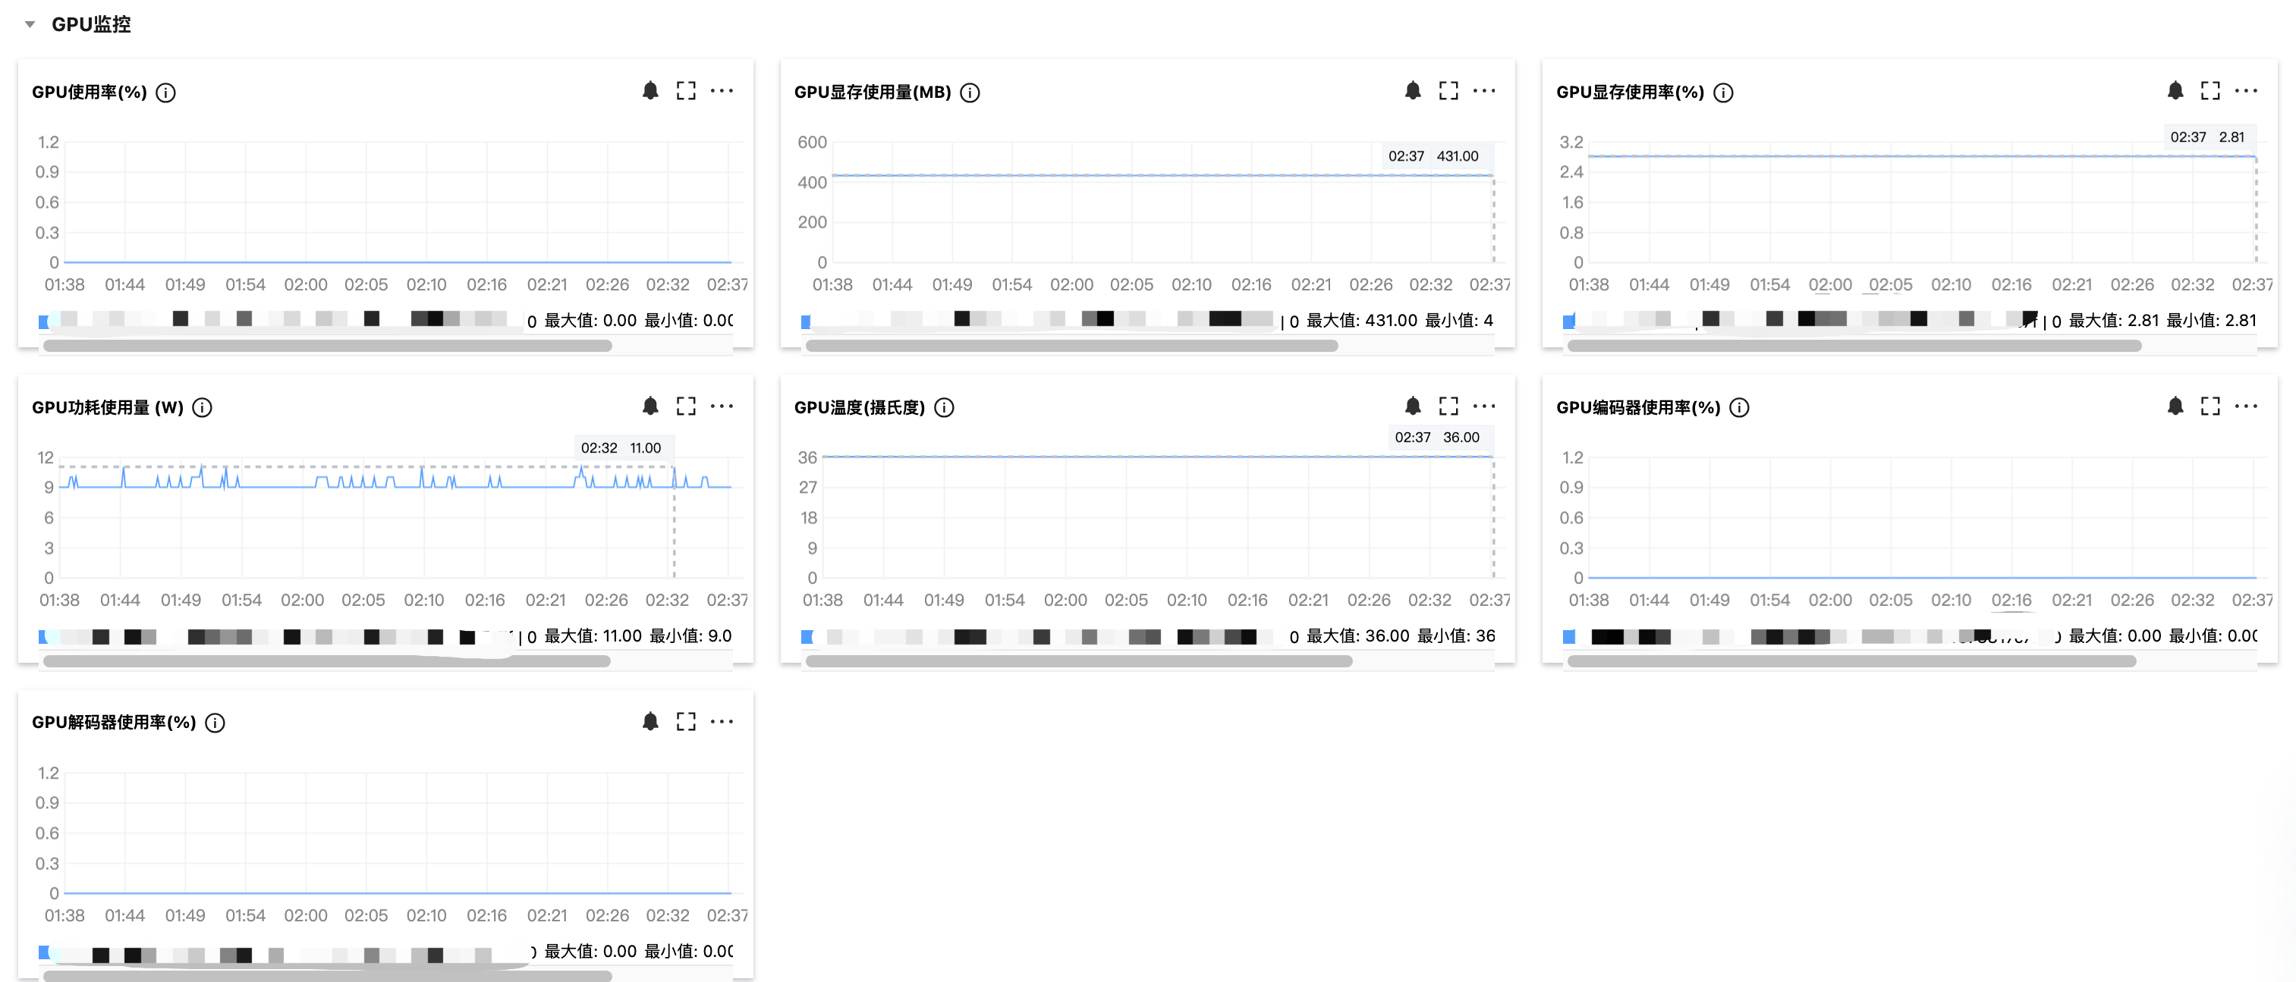Expand GPU使用率(%) chart to fullscreen

point(685,91)
